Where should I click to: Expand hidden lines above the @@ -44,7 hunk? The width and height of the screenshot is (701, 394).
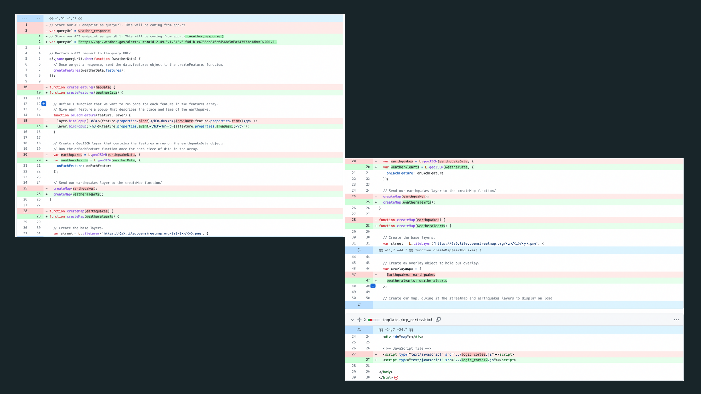[x=359, y=250]
